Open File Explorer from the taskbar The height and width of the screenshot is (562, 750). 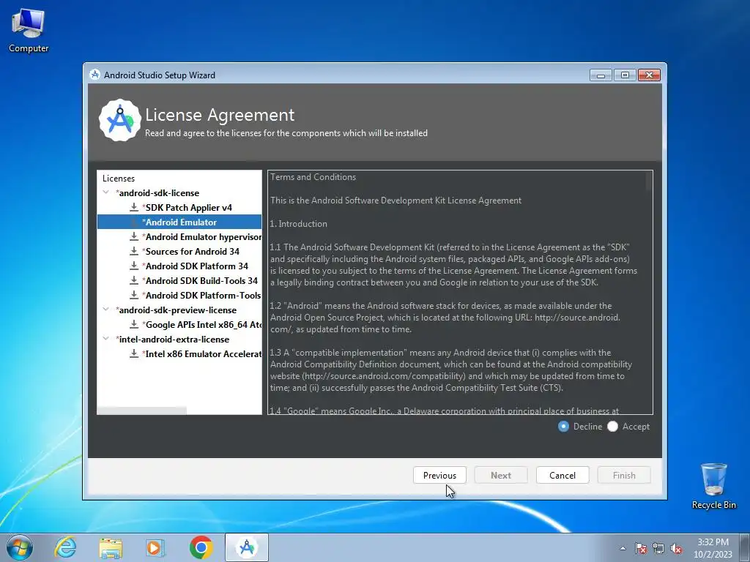[111, 548]
